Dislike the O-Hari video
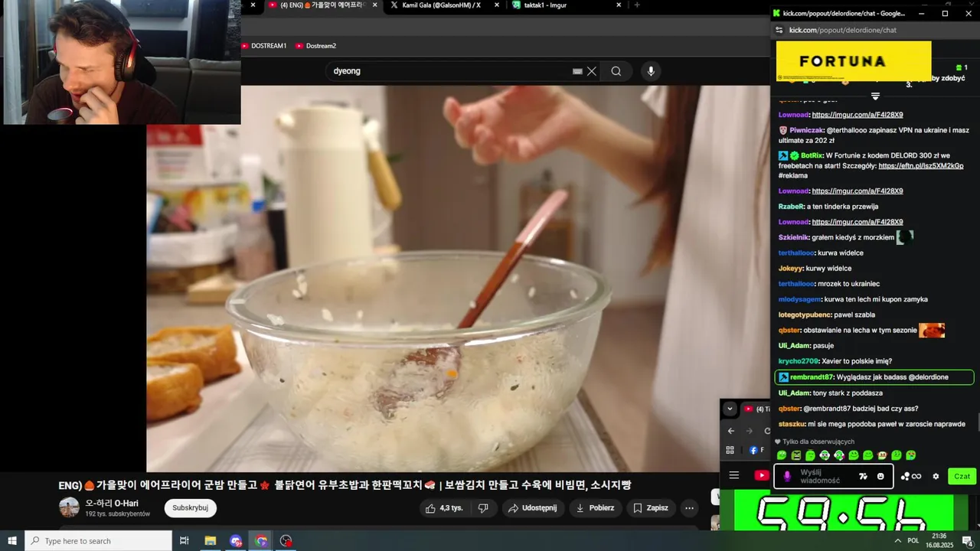This screenshot has width=980, height=551. click(483, 507)
